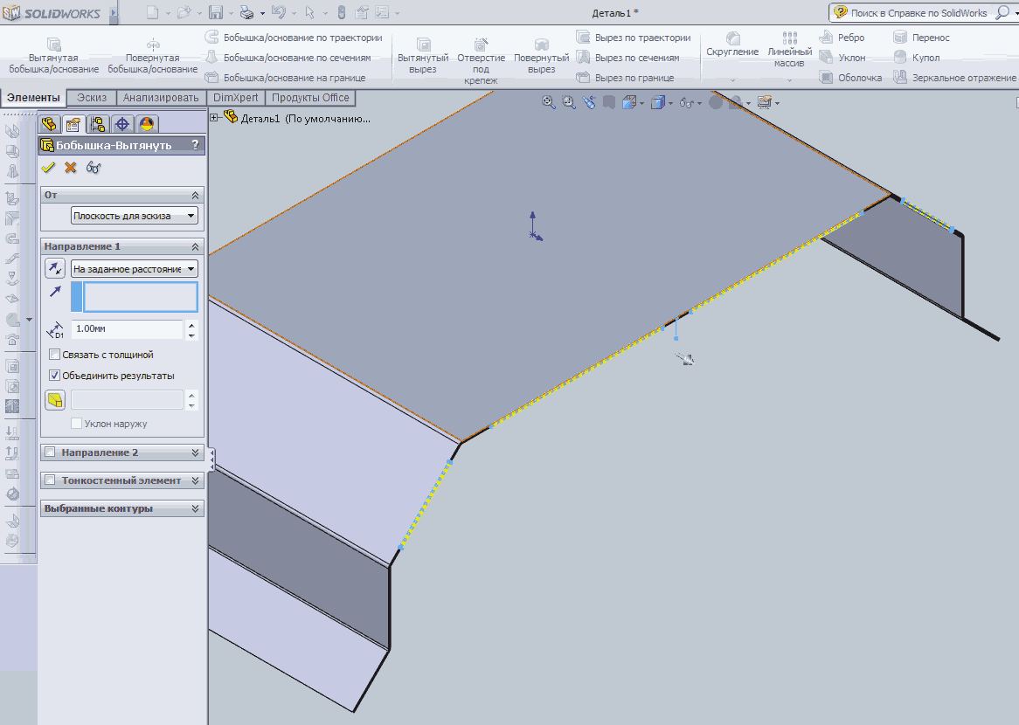Open the DimXpertManager crosshair tab icon
Viewport: 1019px width, 725px height.
[122, 123]
